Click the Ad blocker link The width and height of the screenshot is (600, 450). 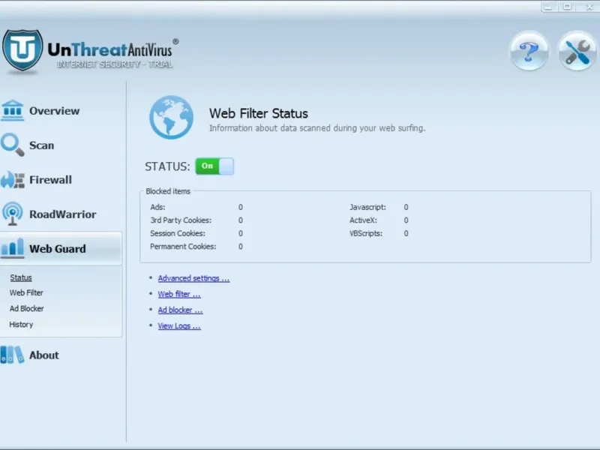click(180, 310)
